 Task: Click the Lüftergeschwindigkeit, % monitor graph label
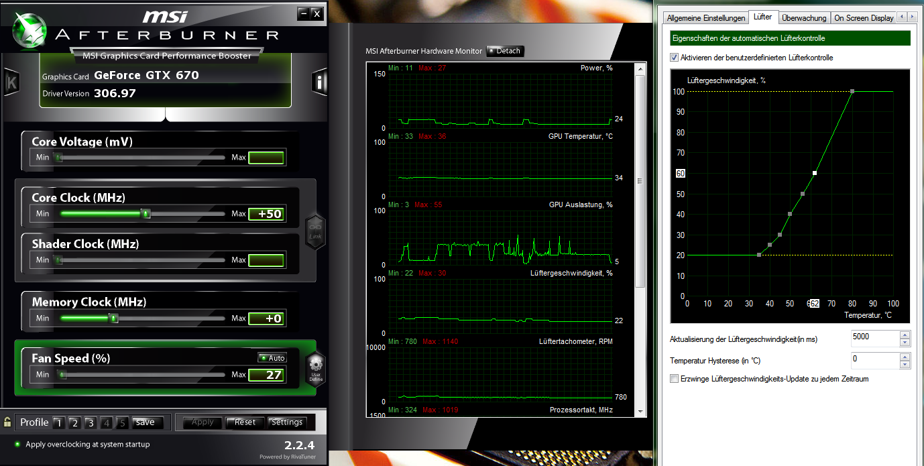tap(571, 274)
